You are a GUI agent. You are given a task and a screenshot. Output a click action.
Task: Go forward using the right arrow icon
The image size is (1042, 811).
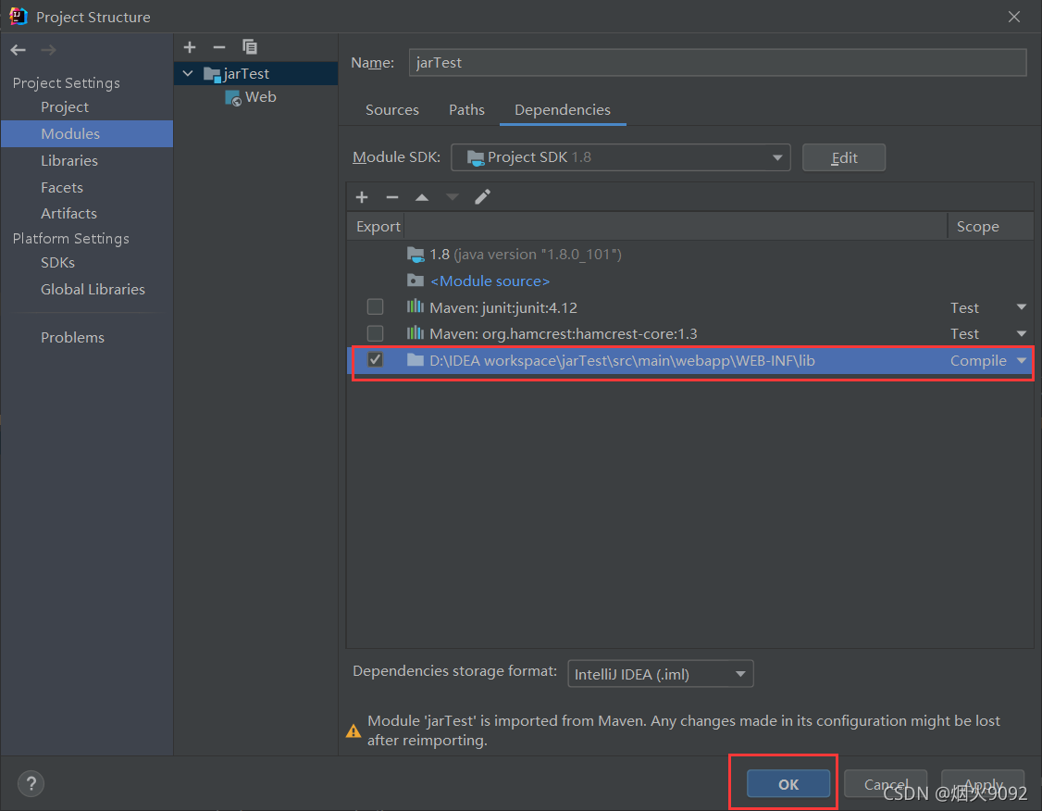coord(48,50)
